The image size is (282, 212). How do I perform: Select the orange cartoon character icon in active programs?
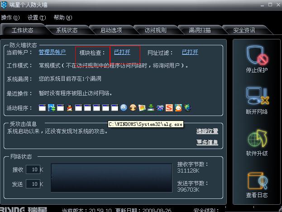[x=178, y=108]
